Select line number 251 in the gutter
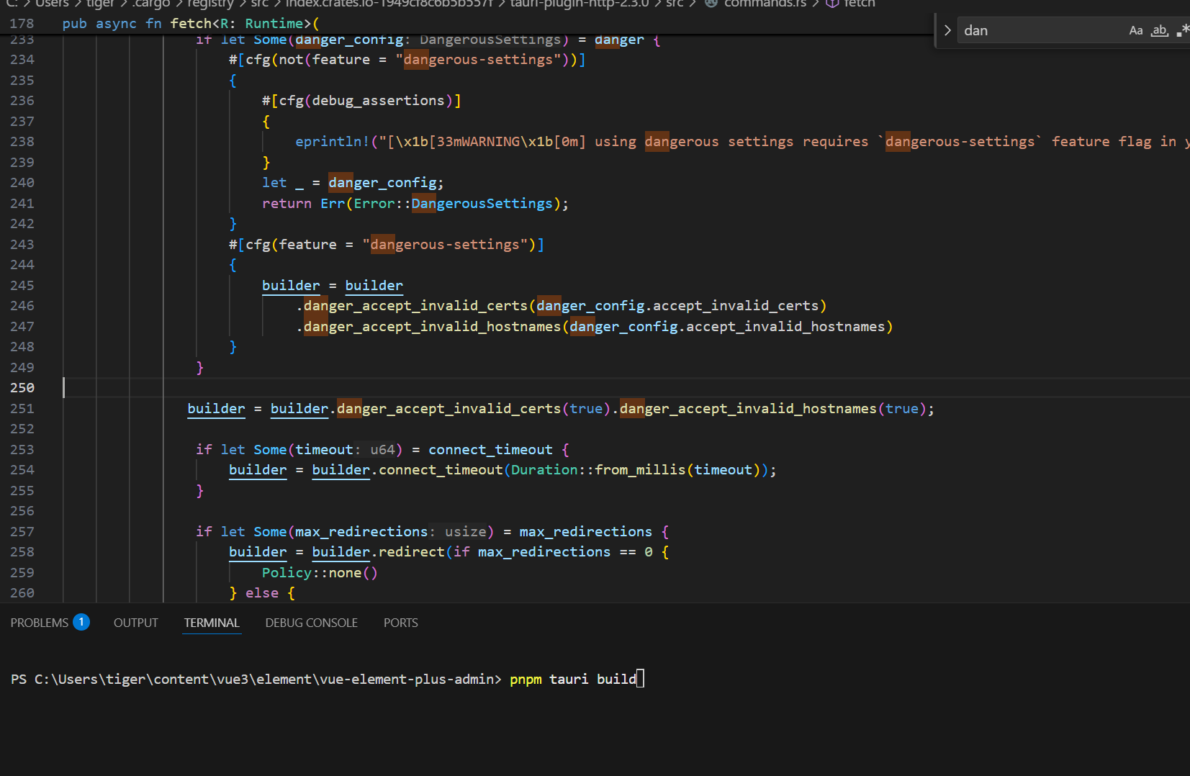The width and height of the screenshot is (1190, 776). pyautogui.click(x=22, y=409)
